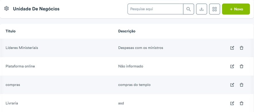Open edit for compras row
The width and height of the screenshot is (254, 112).
[x=232, y=85]
